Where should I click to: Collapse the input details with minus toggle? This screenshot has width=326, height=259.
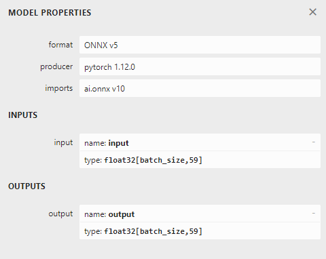pos(314,142)
